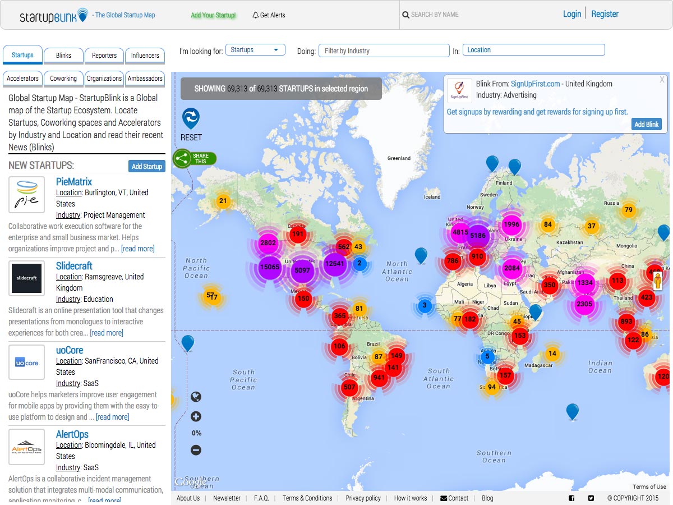Click the 2084 cluster marker near Turkey

pos(512,268)
